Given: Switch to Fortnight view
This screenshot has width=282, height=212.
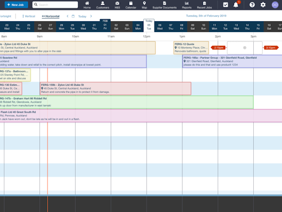Looking at the screenshot, I should point(5,16).
